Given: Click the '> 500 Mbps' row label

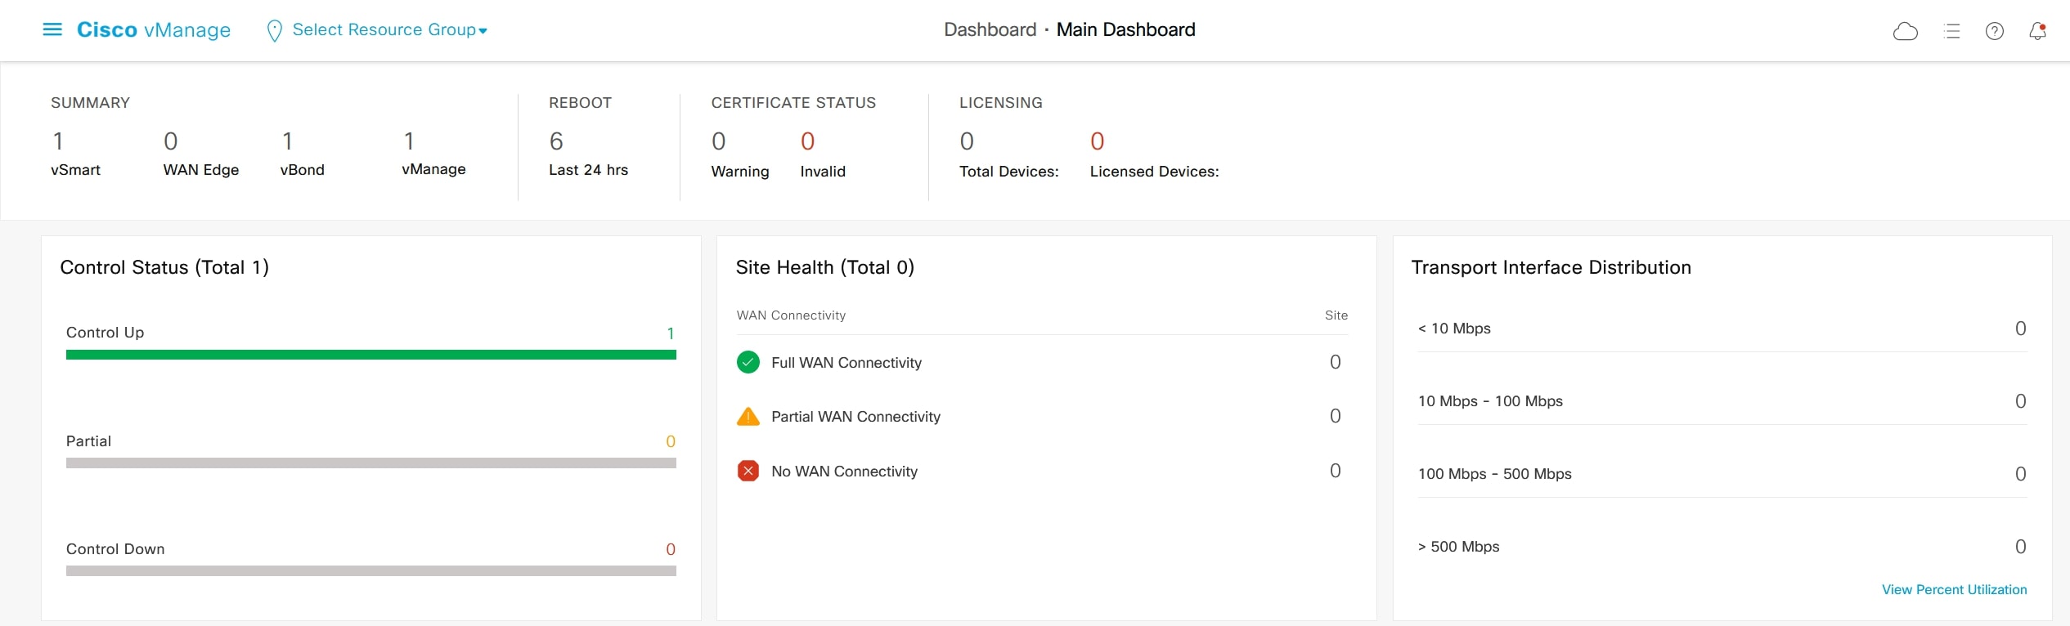Looking at the screenshot, I should pos(1458,547).
